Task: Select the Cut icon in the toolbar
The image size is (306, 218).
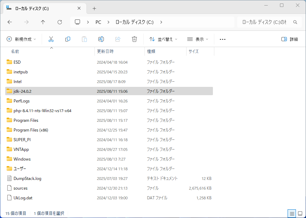Action: 51,39
